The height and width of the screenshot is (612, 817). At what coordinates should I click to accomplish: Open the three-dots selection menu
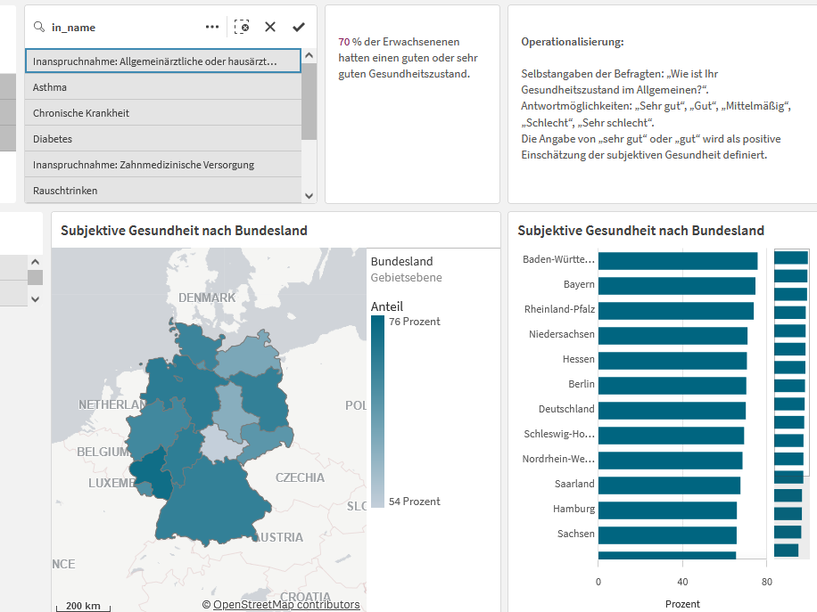click(212, 27)
